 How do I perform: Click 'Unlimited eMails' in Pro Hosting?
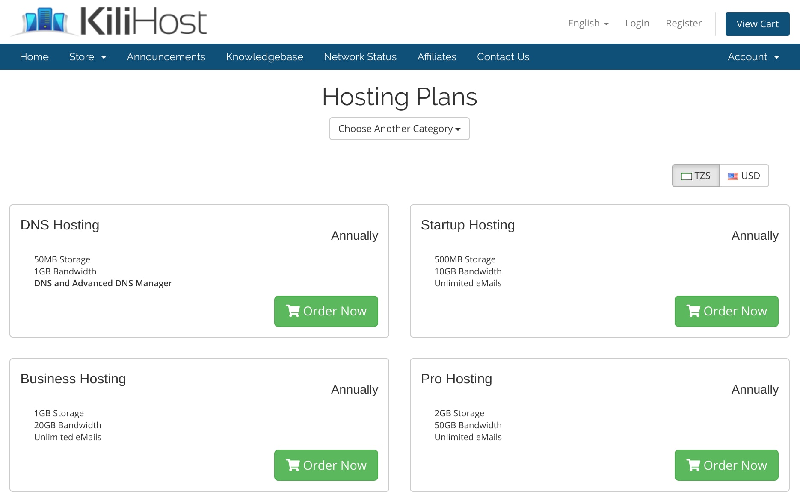468,437
